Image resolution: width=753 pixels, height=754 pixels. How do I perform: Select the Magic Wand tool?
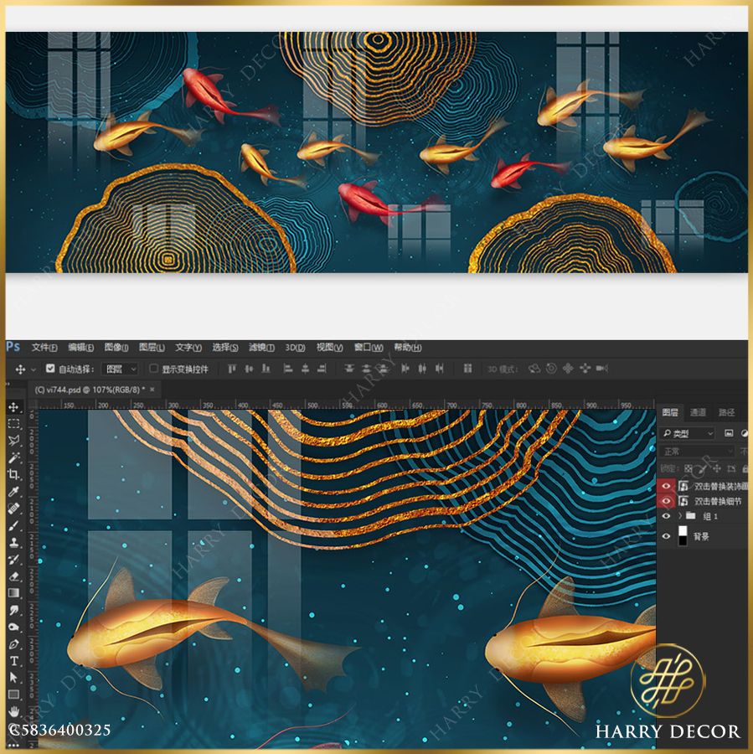tap(14, 457)
